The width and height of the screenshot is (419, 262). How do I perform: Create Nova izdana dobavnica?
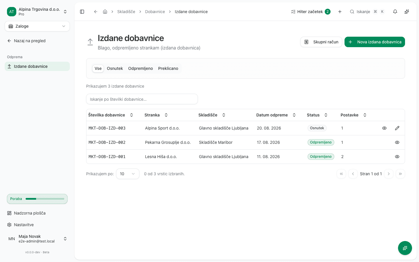point(375,42)
